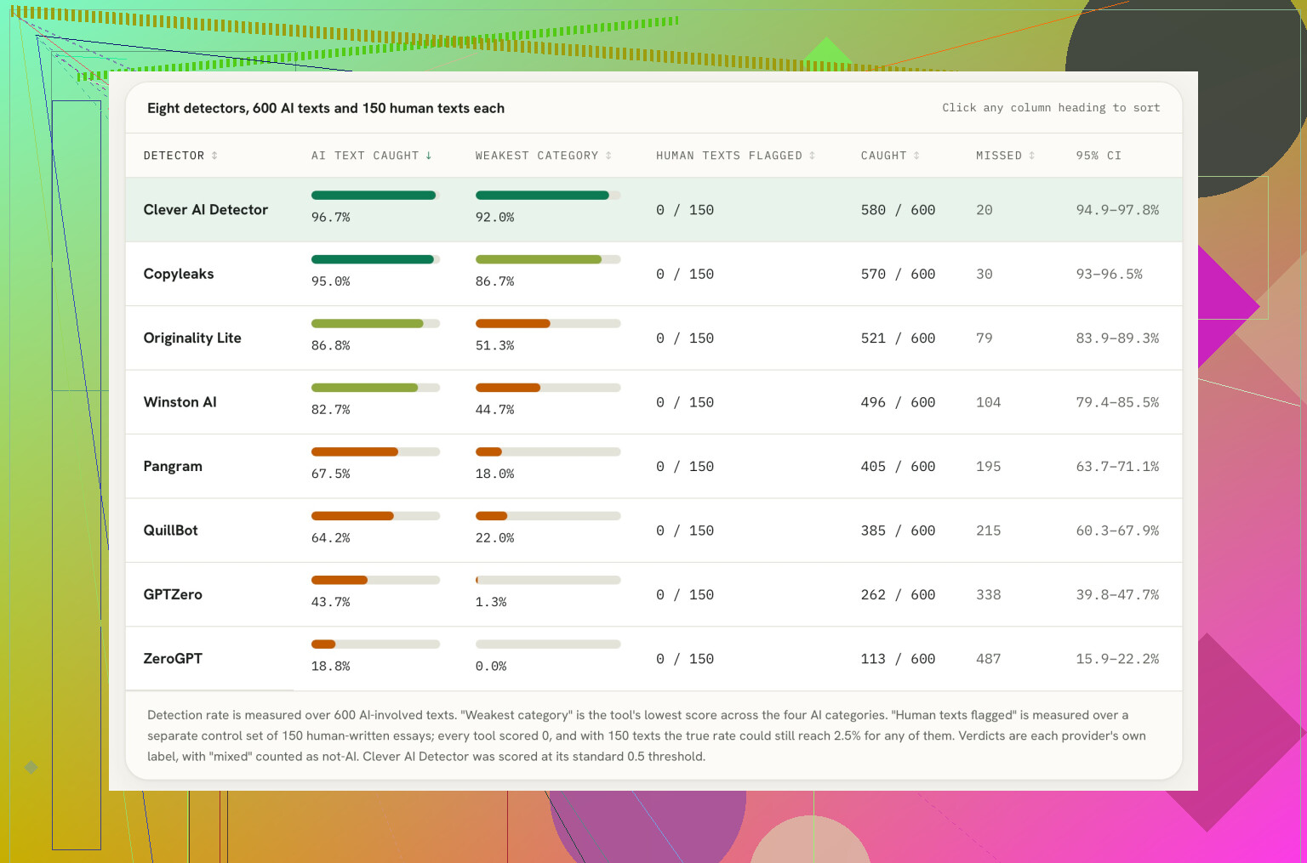The height and width of the screenshot is (863, 1307).
Task: Click QuillBot's 385 / 600 caught value
Action: click(898, 531)
